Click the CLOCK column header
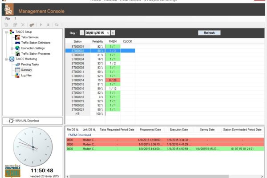 [x=128, y=41]
